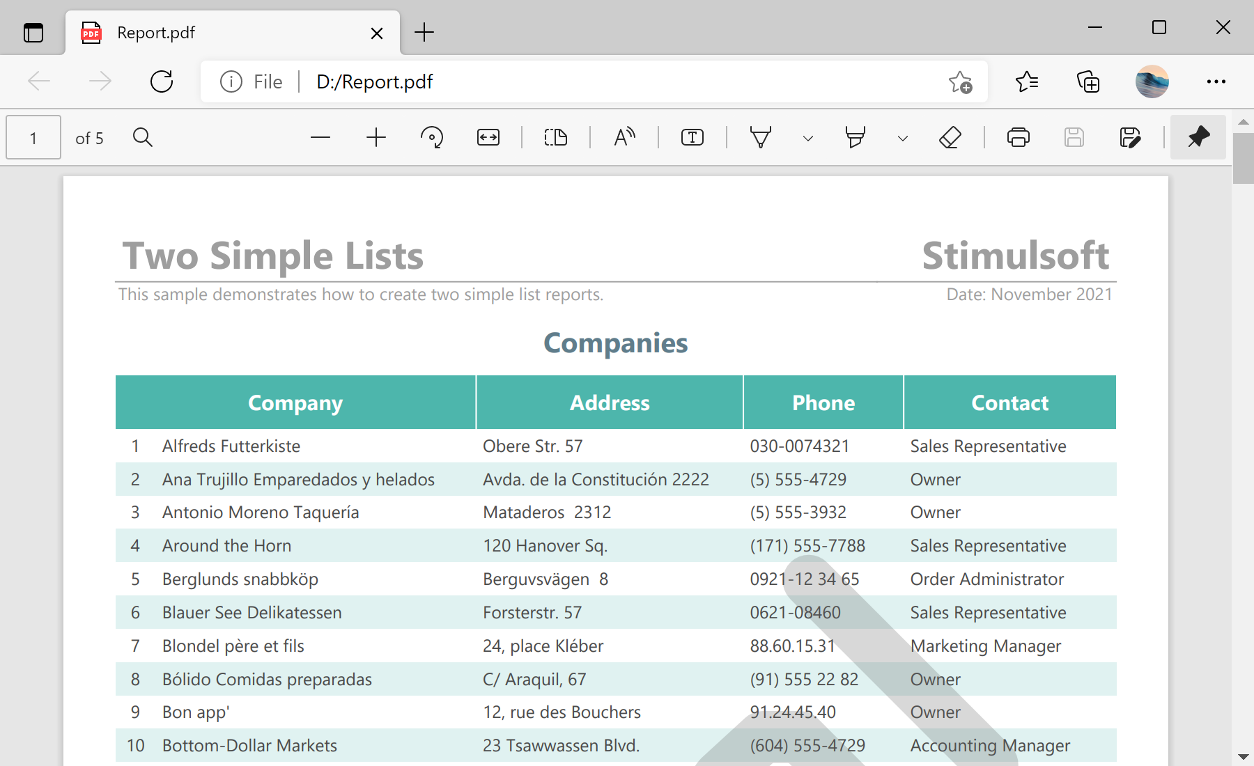Click 'Accounting Manager' contact cell
1254x766 pixels.
(x=990, y=747)
